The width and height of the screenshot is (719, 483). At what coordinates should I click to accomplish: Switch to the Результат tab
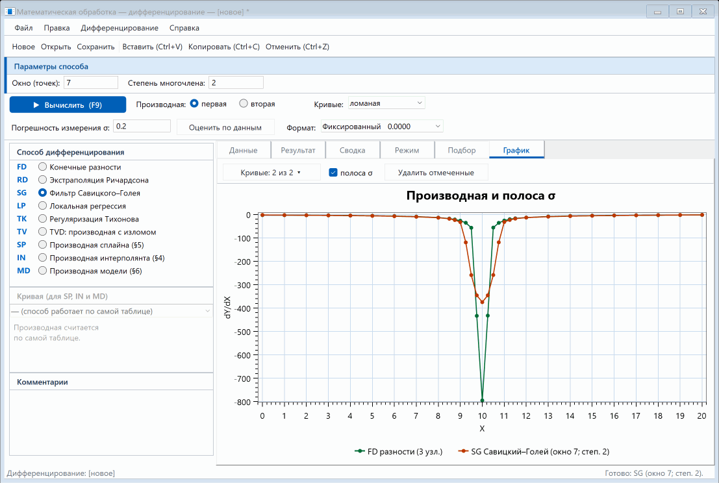[298, 151]
